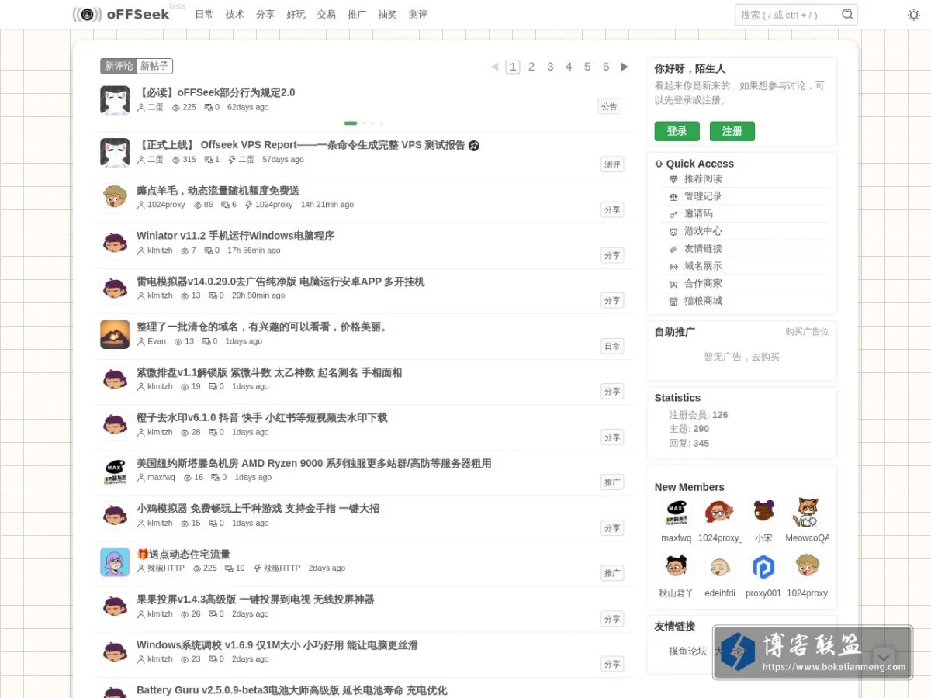Go to the previous page arrow
The height and width of the screenshot is (698, 931).
(494, 67)
